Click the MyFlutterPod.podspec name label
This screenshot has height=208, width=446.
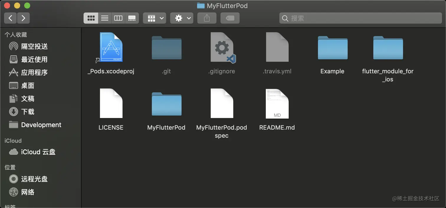tap(222, 132)
